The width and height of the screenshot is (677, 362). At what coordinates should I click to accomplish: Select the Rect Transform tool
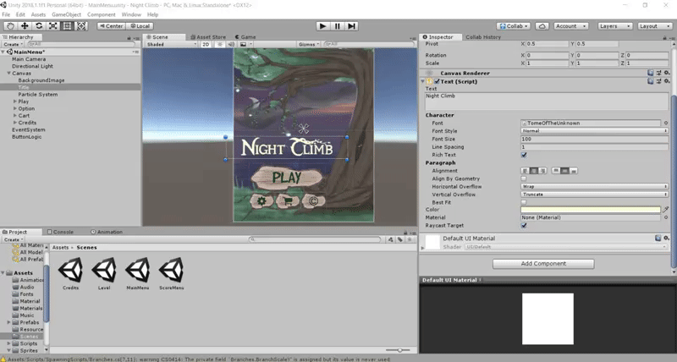67,26
